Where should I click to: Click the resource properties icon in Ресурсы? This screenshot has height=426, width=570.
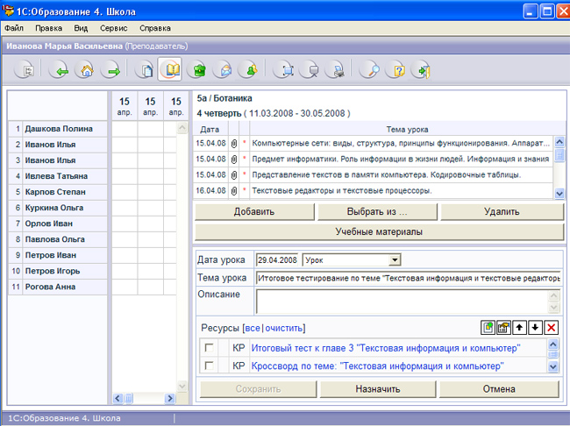(503, 328)
